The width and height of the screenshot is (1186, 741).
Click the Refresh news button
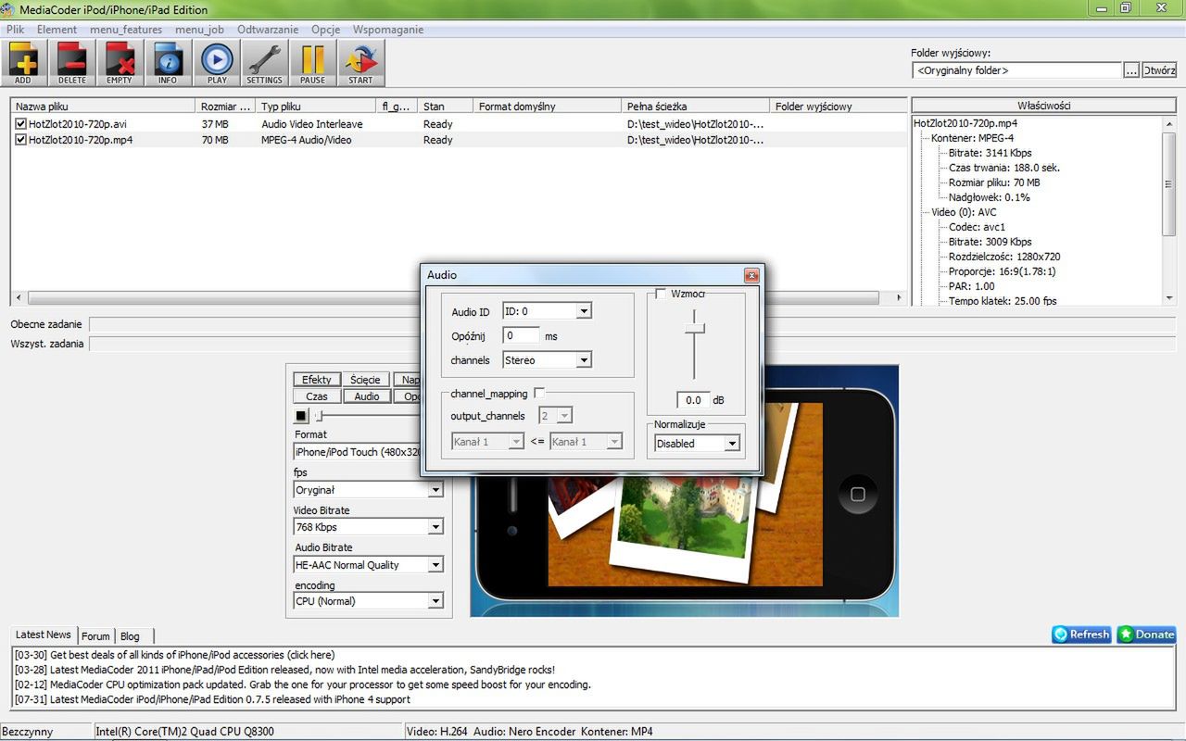coord(1081,634)
